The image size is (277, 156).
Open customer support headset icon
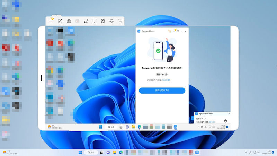point(111,21)
